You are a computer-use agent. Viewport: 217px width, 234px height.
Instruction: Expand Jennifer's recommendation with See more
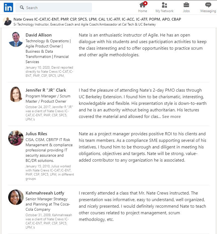(171, 117)
